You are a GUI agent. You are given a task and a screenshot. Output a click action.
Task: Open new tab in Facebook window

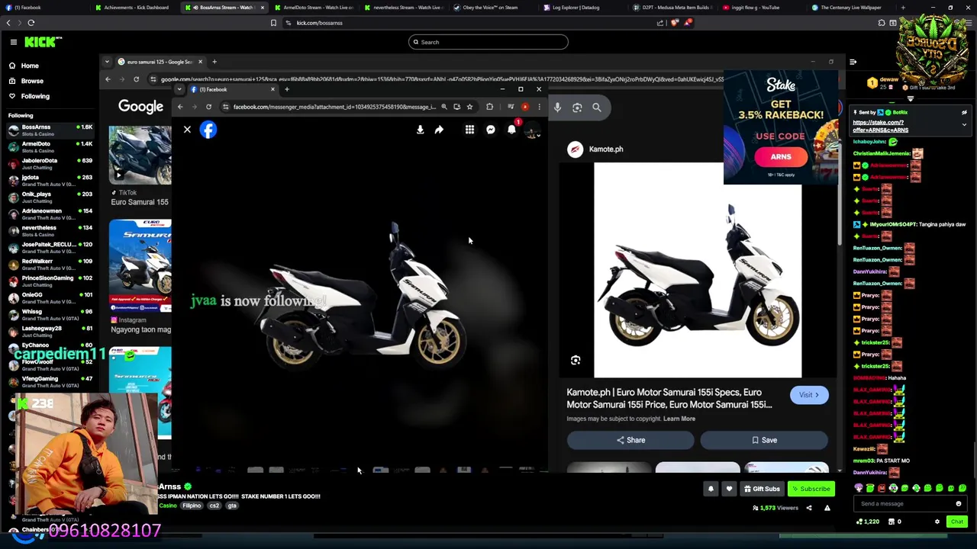point(287,89)
